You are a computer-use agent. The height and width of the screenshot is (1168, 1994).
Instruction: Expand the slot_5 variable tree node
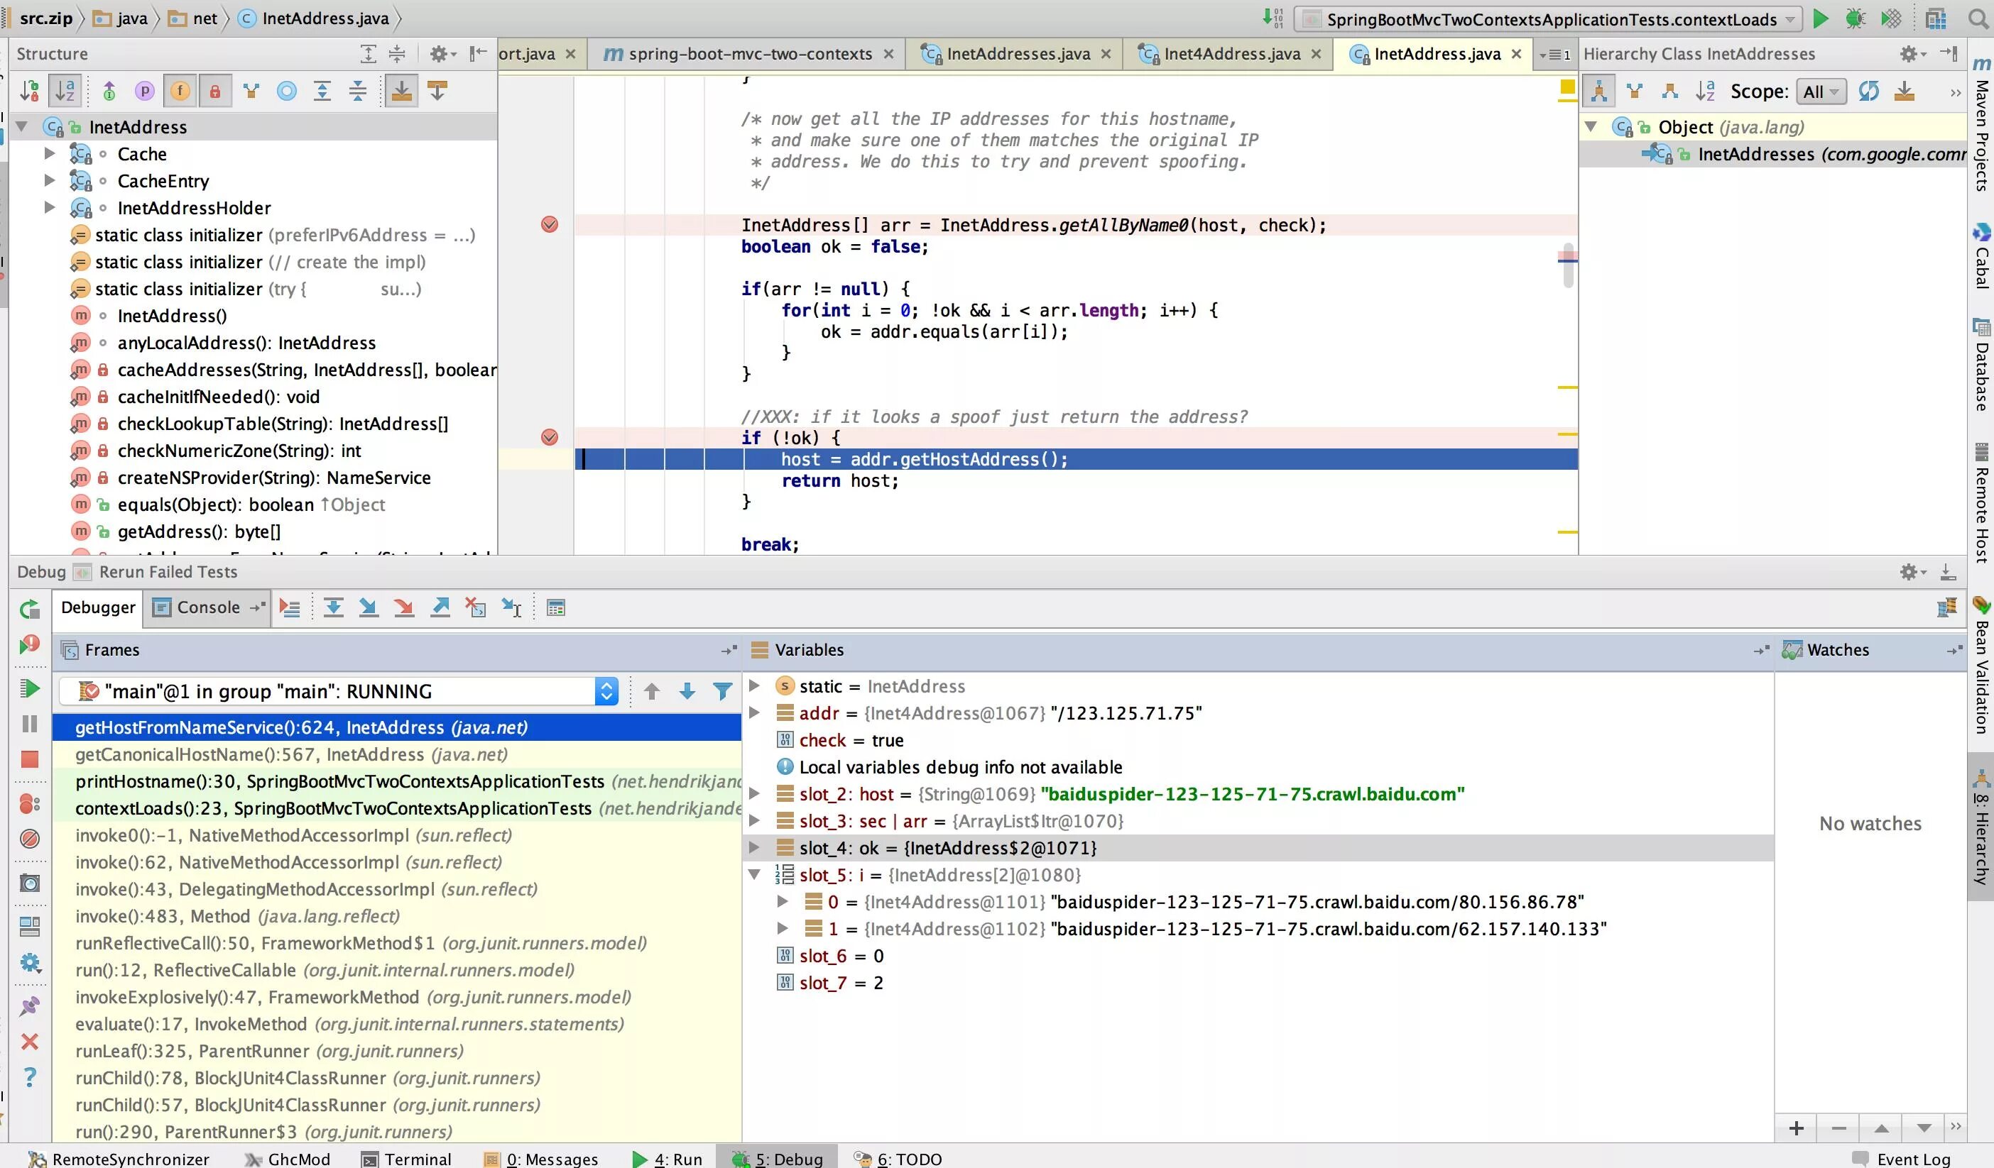[x=754, y=875]
